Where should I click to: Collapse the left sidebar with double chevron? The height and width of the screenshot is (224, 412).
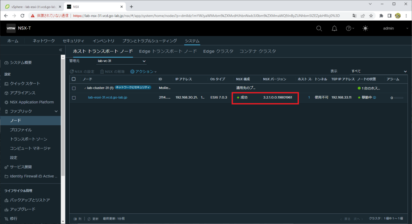[60, 50]
